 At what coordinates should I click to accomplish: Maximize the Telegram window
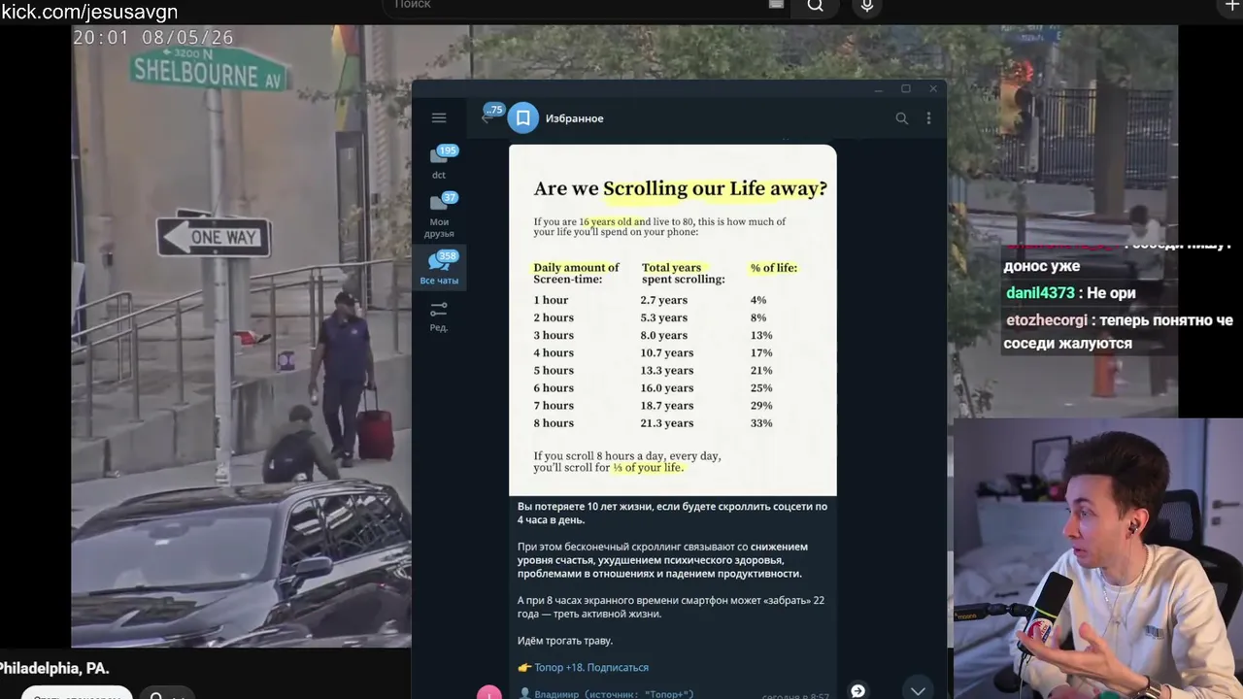[x=905, y=89]
